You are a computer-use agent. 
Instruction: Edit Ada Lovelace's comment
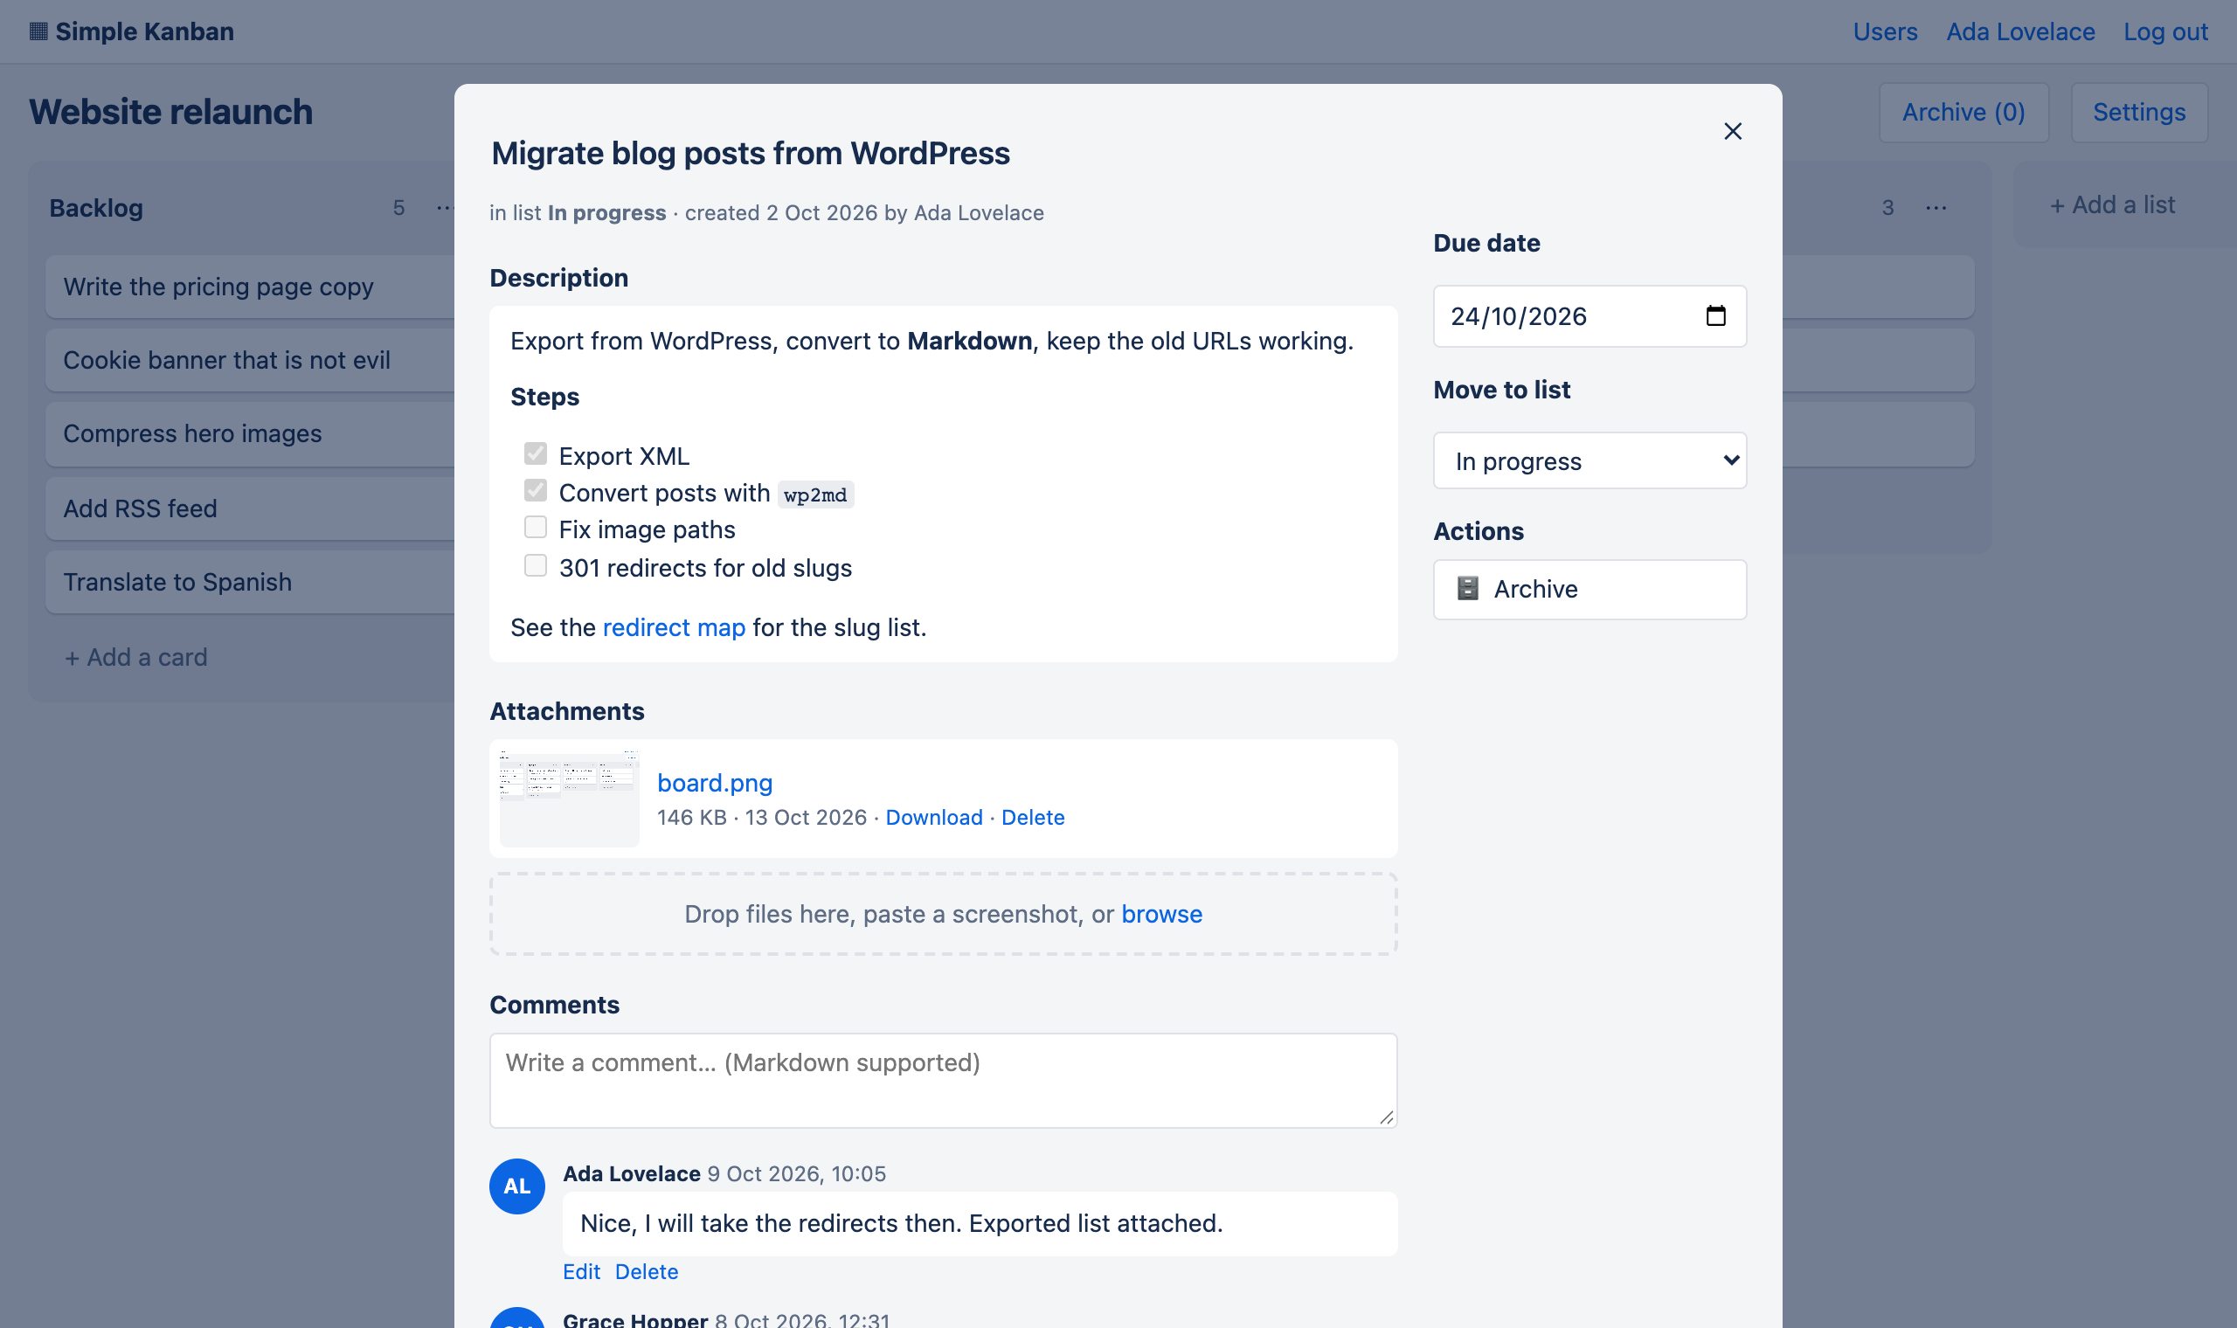pos(582,1271)
